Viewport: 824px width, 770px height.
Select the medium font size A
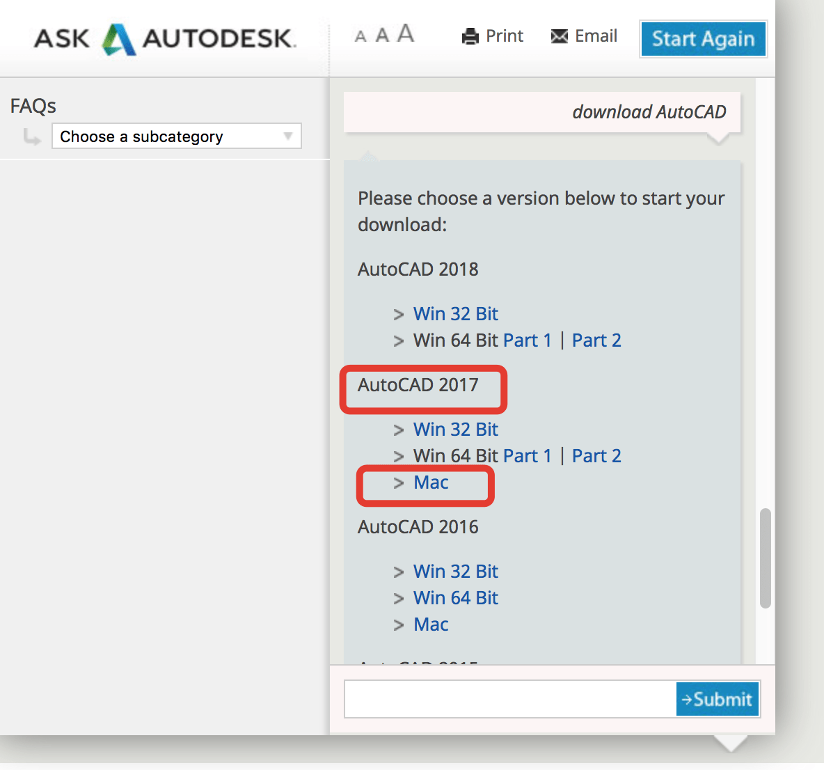pos(382,36)
